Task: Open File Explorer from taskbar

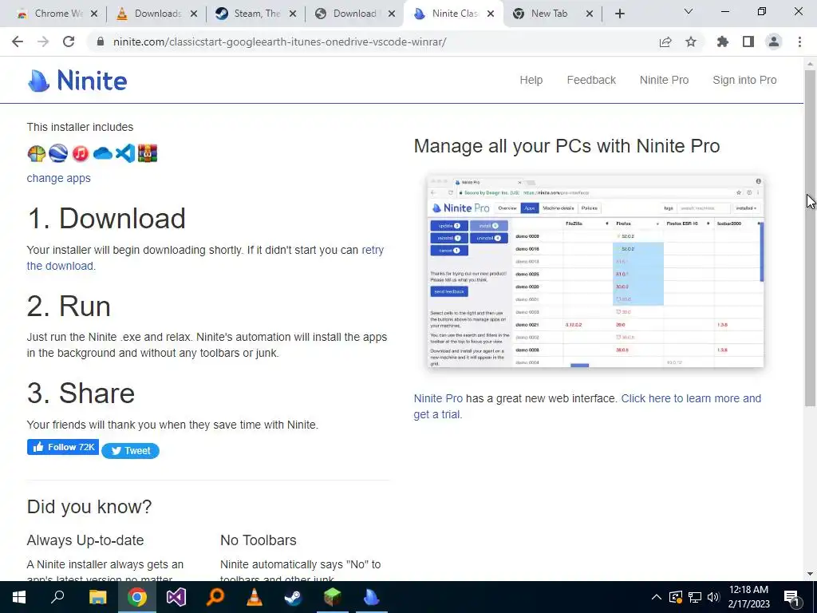Action: (97, 597)
